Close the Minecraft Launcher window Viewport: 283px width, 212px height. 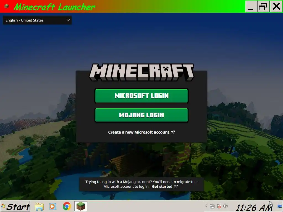(x=276, y=6)
